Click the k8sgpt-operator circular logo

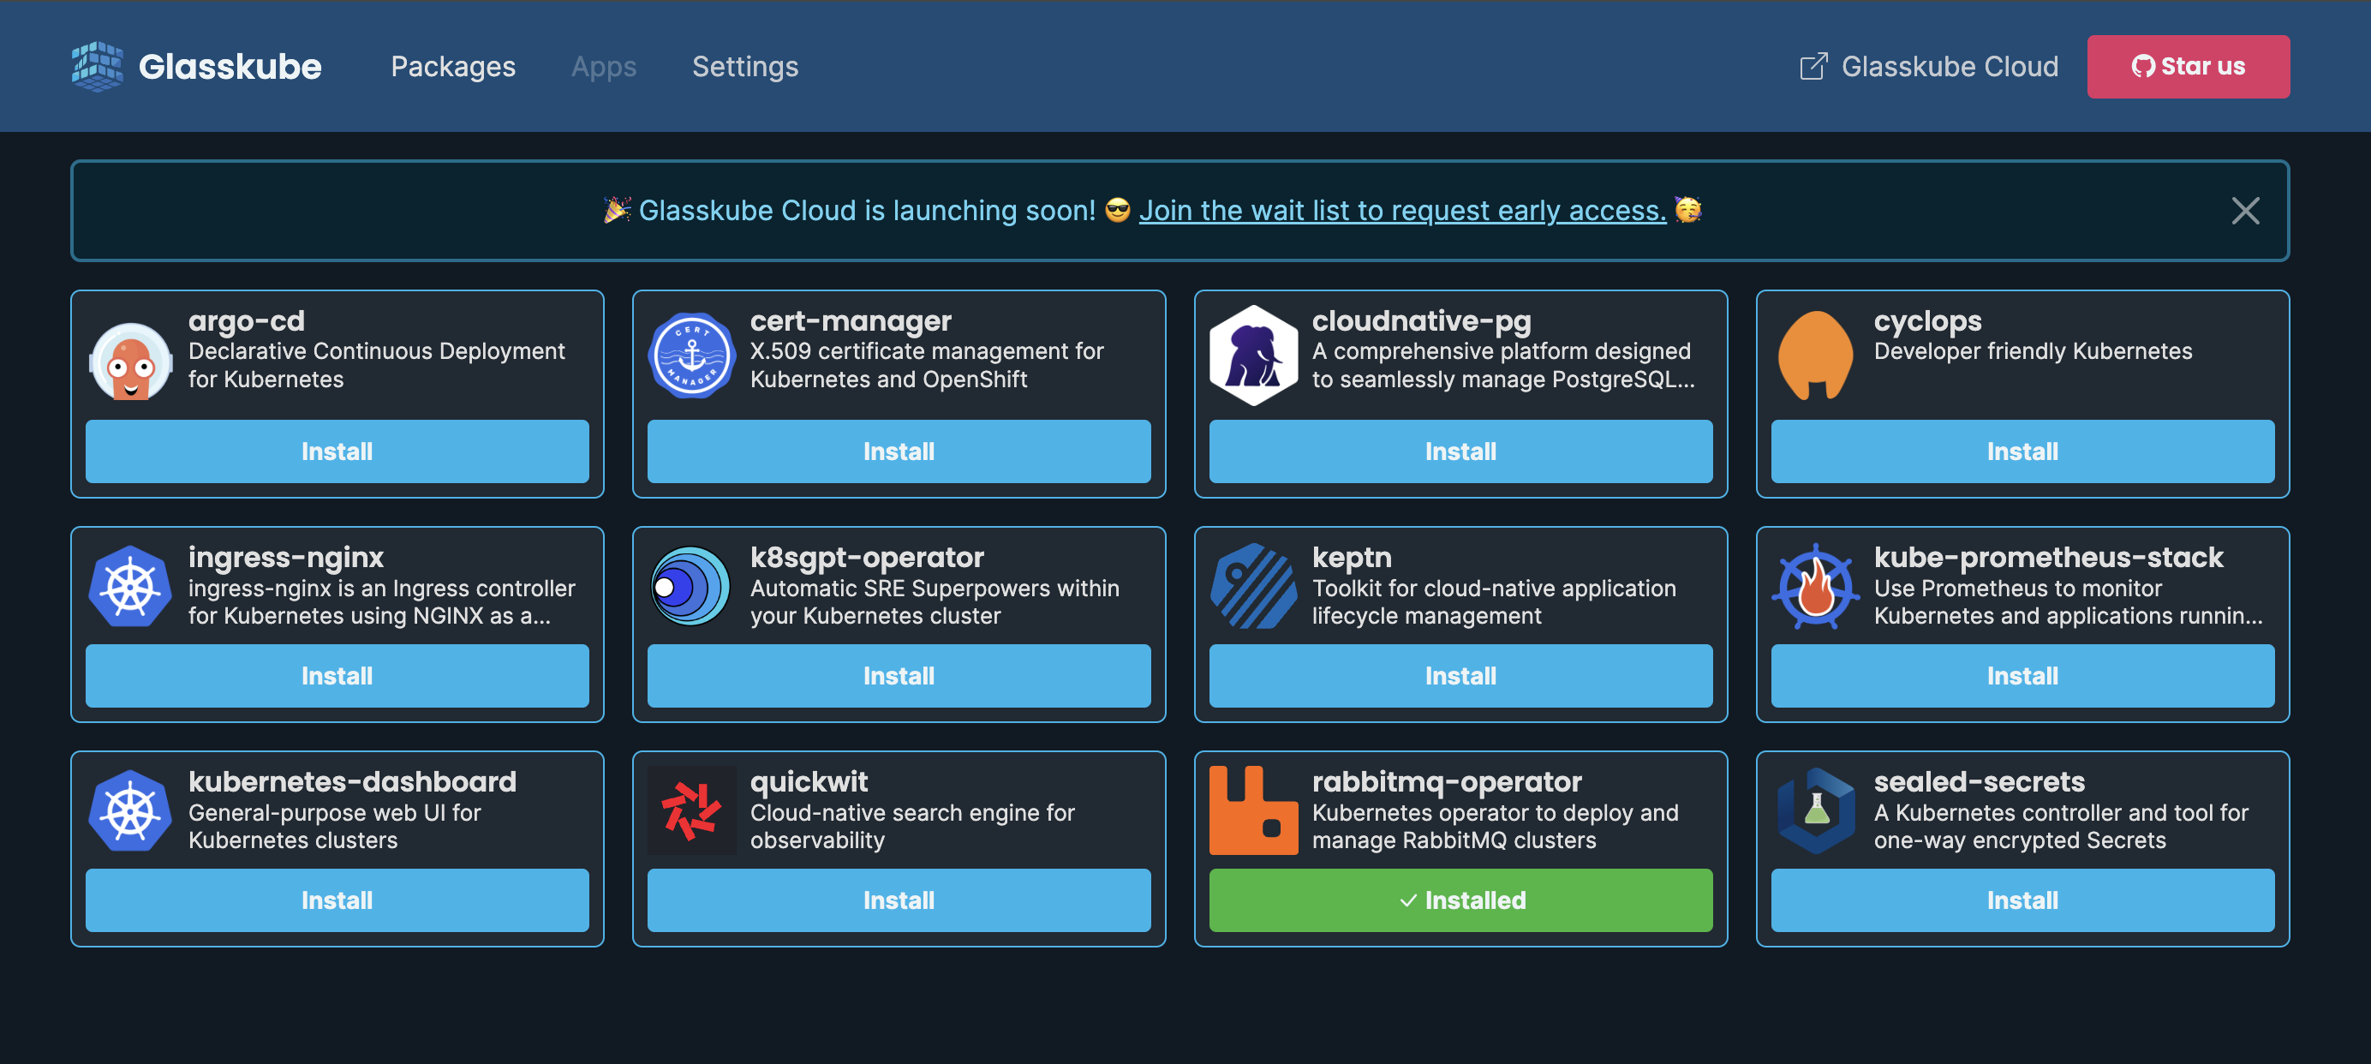pos(692,586)
